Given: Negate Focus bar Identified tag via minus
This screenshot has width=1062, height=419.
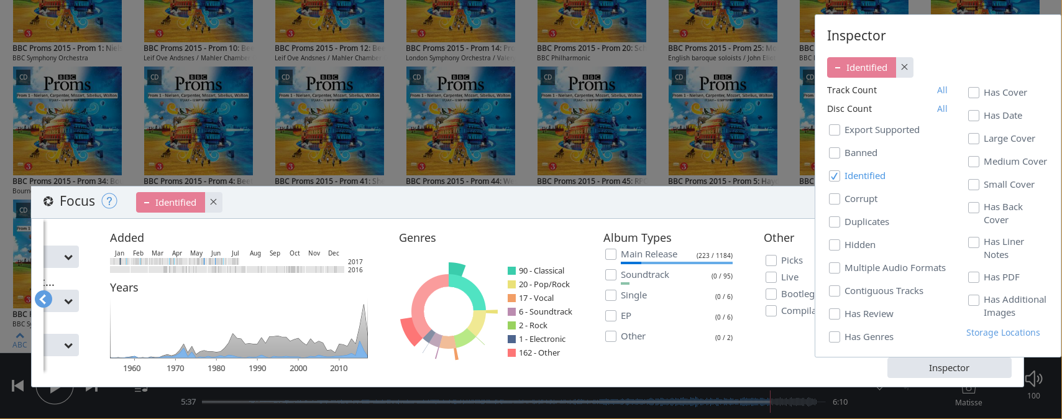Looking at the screenshot, I should click(147, 203).
